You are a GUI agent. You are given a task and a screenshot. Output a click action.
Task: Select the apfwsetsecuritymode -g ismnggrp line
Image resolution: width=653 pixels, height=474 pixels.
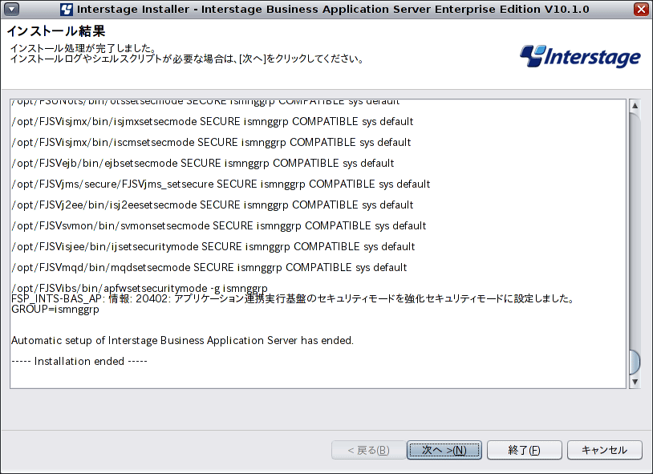pos(140,288)
